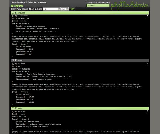160x134 pixels.
Task: Click the 3 objects count bar
Action: [98, 5]
